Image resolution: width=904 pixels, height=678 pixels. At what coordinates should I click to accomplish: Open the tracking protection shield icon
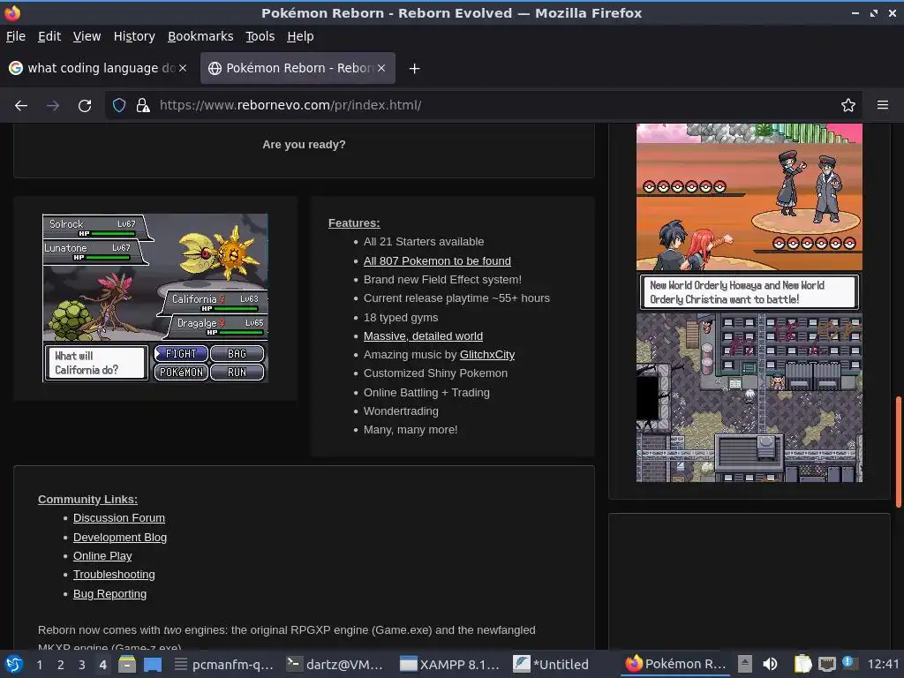tap(119, 106)
